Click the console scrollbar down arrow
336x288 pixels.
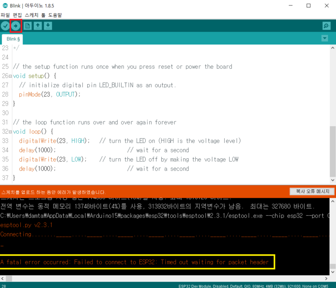(x=332, y=272)
